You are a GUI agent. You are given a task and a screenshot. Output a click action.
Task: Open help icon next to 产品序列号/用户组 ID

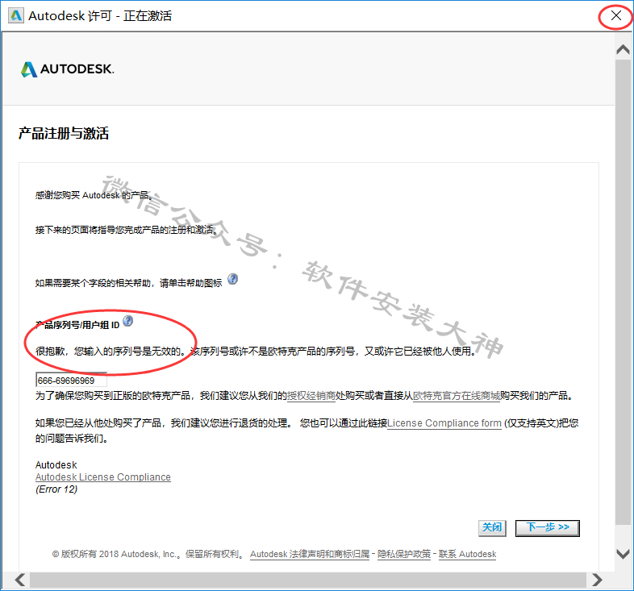point(127,322)
